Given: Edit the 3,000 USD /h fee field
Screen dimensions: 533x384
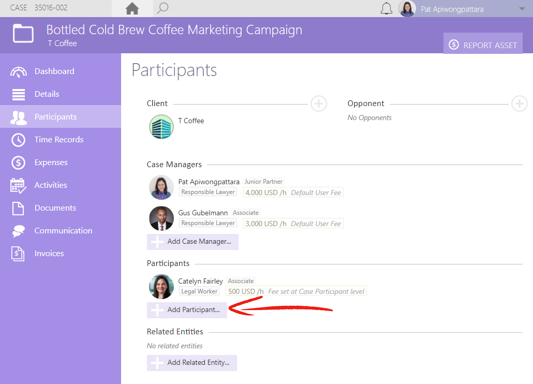Looking at the screenshot, I should (293, 223).
